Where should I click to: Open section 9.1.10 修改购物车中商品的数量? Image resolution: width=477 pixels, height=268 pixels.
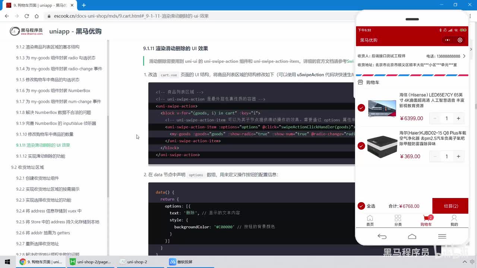pos(45,134)
